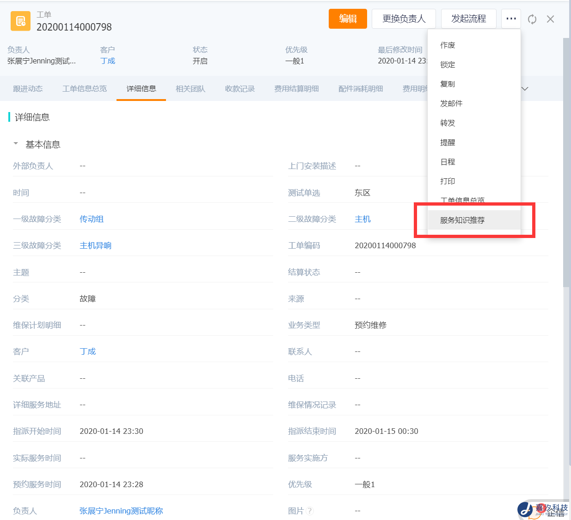571x520 pixels.
Task: Click the 详细服务地址 field label
Action: [x=37, y=405]
